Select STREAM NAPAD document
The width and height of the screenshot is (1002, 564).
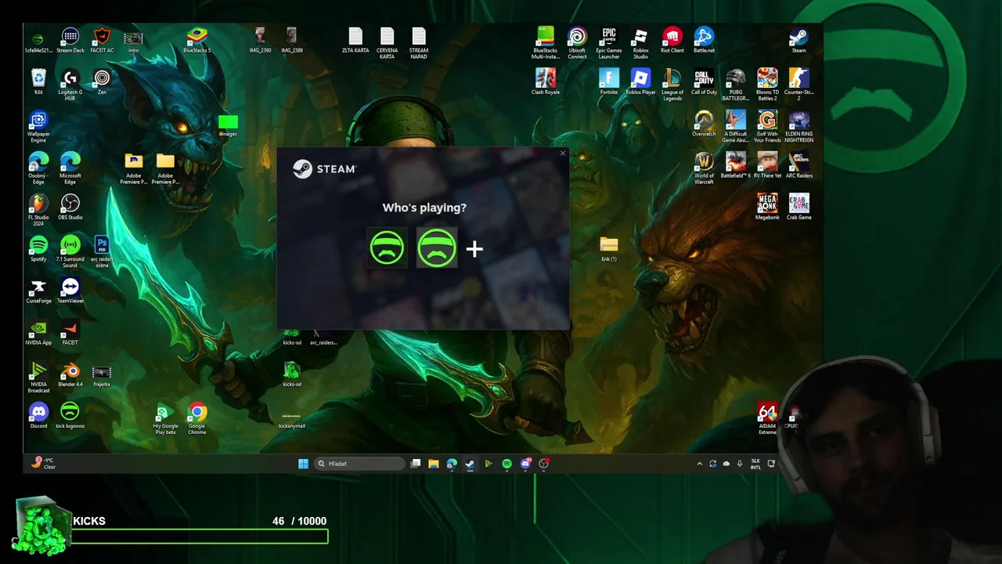tap(419, 44)
